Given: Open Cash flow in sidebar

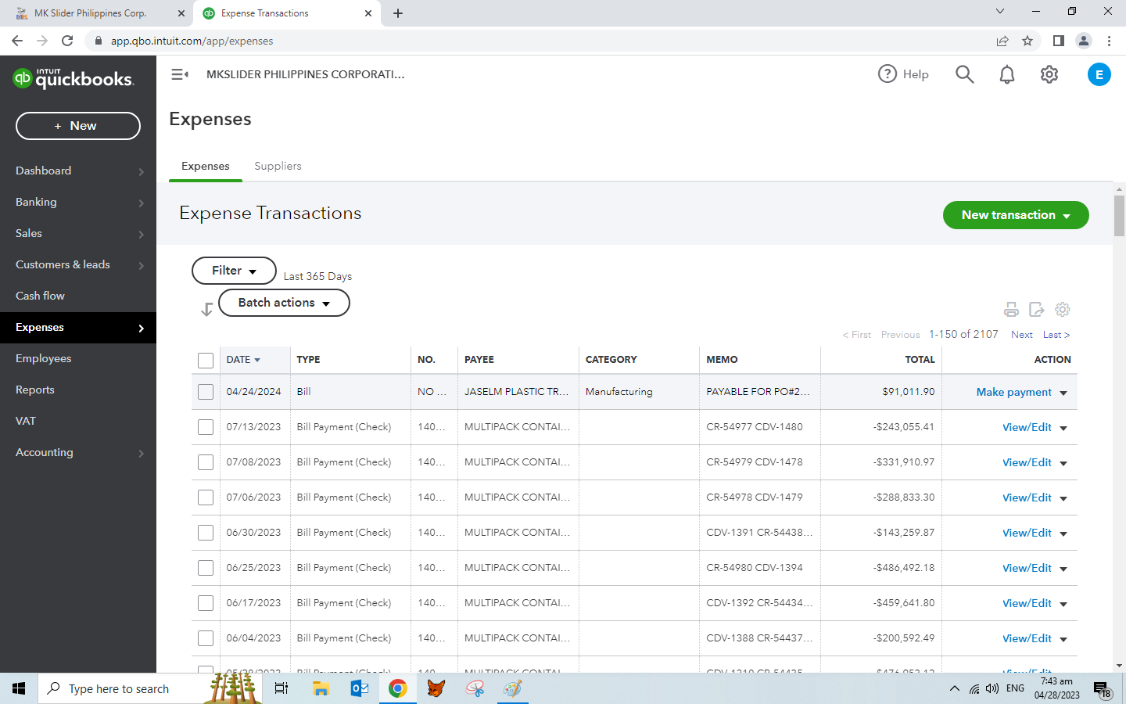Looking at the screenshot, I should [x=78, y=296].
